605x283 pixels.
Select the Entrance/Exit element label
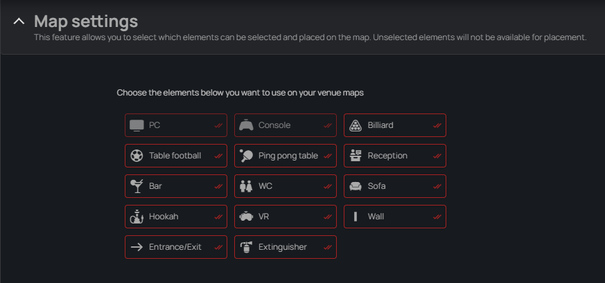[175, 247]
